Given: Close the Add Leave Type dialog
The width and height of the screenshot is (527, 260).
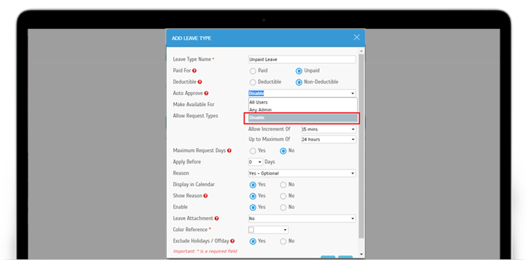Looking at the screenshot, I should (356, 38).
